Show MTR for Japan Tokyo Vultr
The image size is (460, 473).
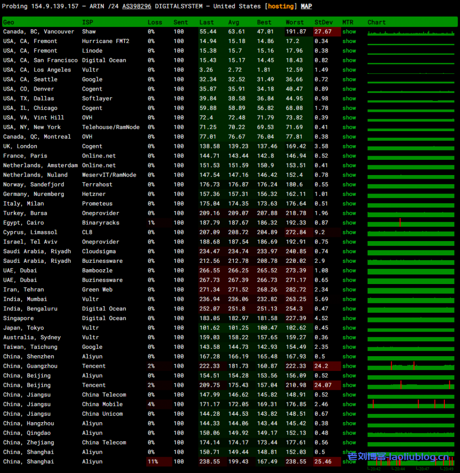pyautogui.click(x=349, y=328)
